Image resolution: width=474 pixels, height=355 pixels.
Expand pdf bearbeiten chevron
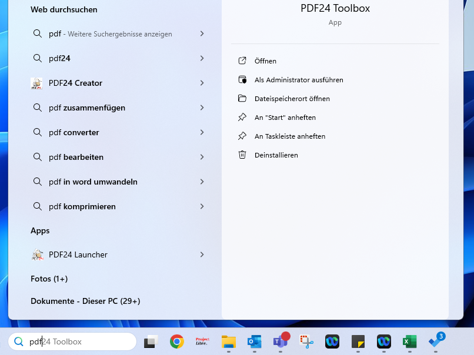(202, 157)
